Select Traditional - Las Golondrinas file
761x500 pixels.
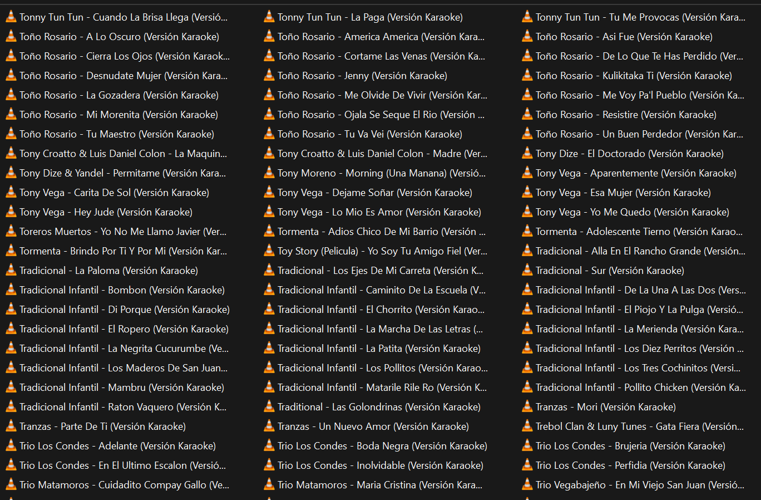(379, 407)
